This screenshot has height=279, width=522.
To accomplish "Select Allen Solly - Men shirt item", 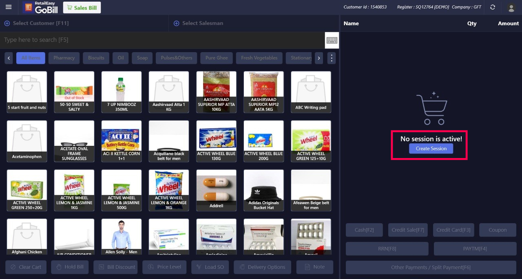I will pyautogui.click(x=122, y=237).
